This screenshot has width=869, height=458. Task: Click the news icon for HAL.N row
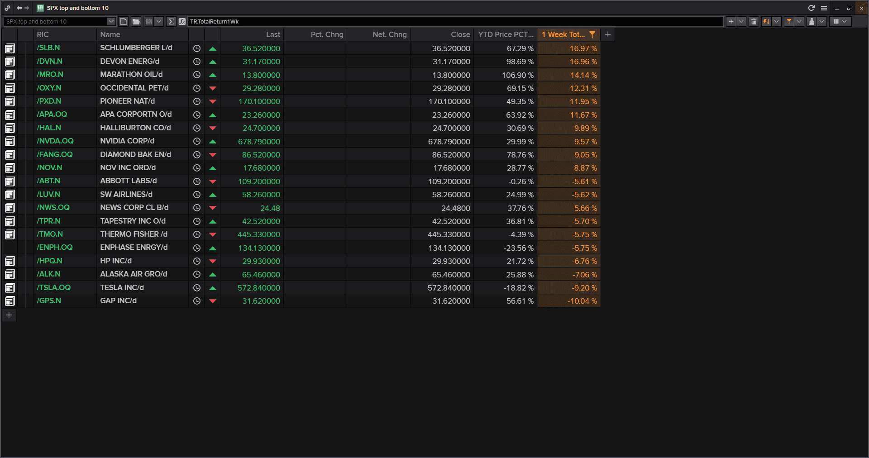[10, 128]
